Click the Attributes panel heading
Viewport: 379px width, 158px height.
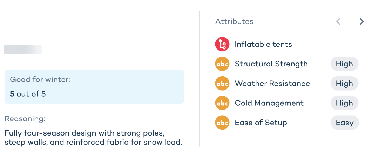(234, 21)
